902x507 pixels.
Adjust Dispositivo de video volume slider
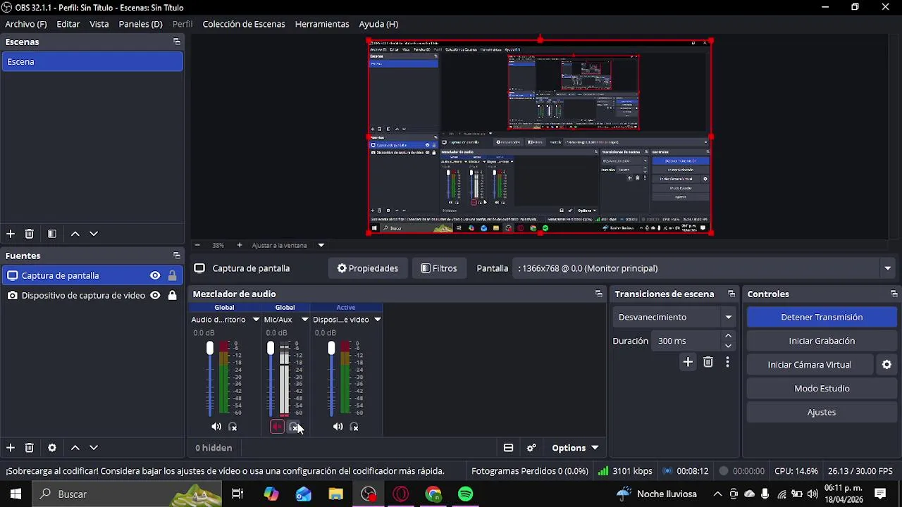pyautogui.click(x=331, y=349)
